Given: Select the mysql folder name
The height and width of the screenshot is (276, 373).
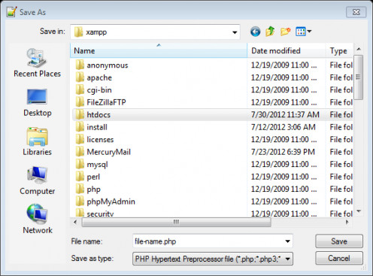Looking at the screenshot, I should coord(97,165).
